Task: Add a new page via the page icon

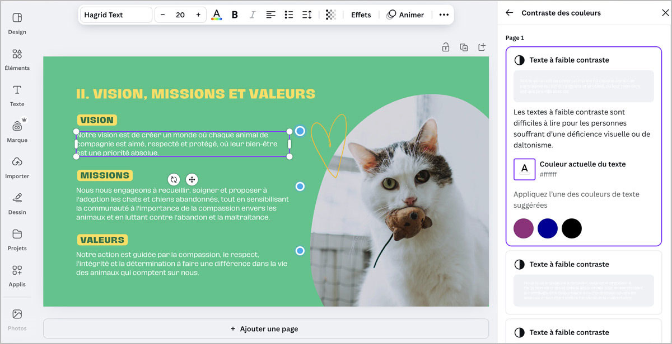Action: point(482,47)
